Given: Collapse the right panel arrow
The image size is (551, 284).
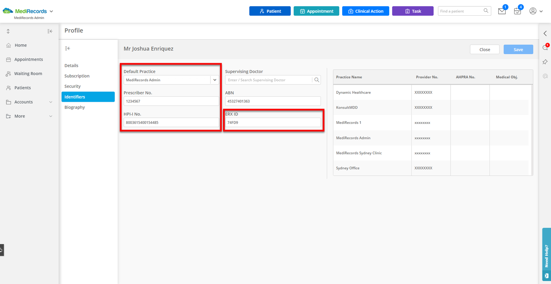Looking at the screenshot, I should (x=545, y=33).
